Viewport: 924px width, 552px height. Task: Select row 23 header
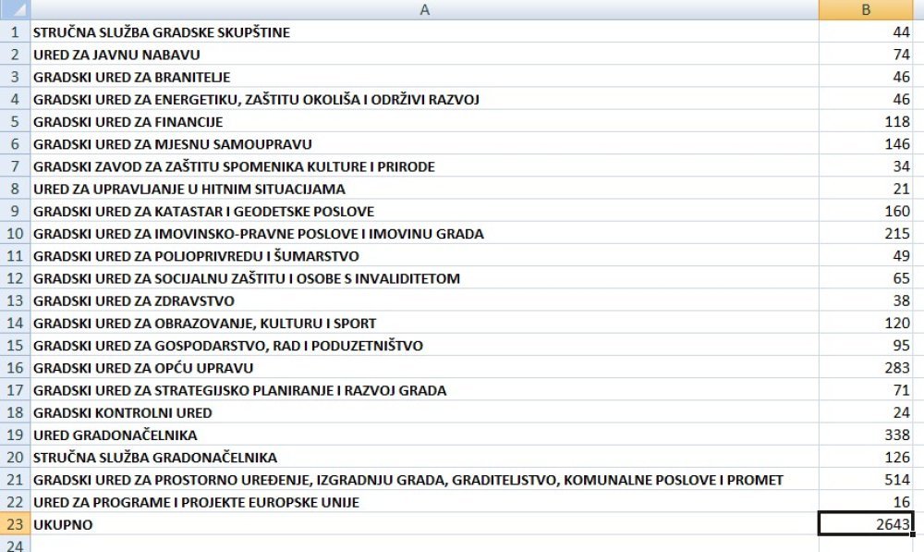[15, 524]
